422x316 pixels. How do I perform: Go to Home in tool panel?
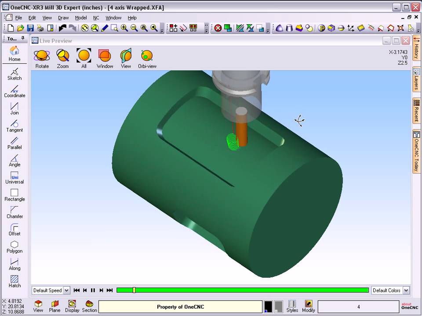pos(14,54)
